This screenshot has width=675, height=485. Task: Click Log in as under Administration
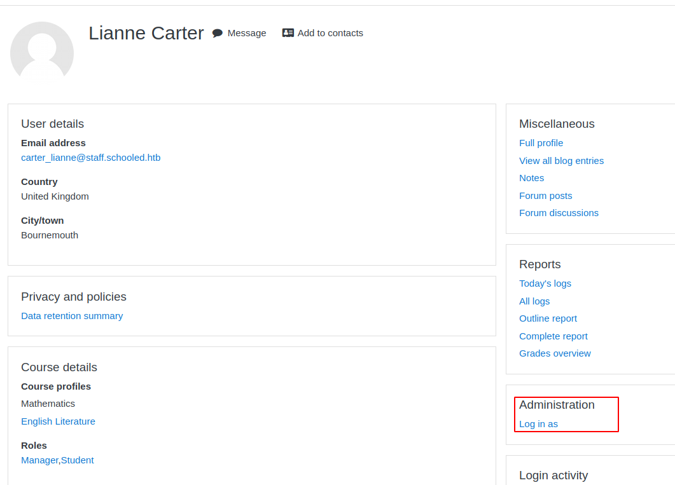[x=538, y=424]
